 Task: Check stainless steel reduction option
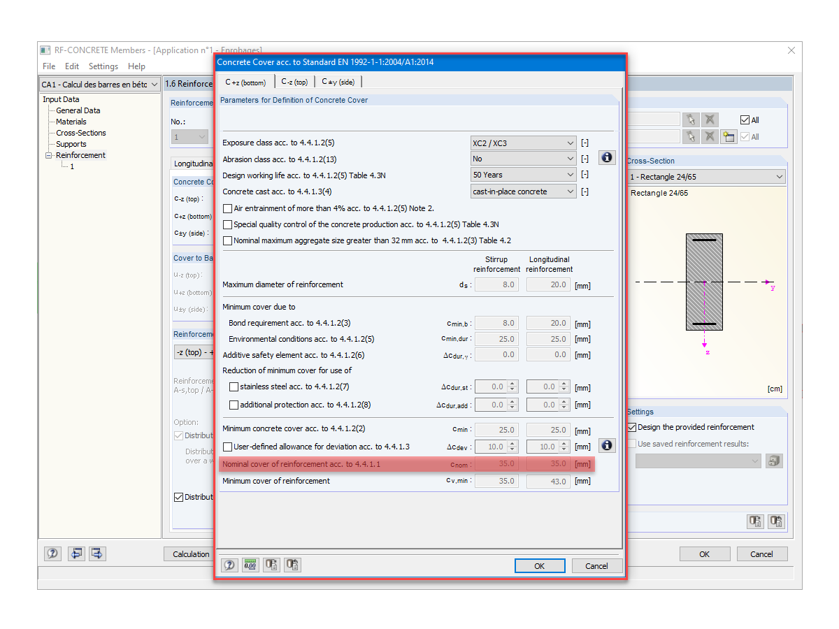pos(234,386)
